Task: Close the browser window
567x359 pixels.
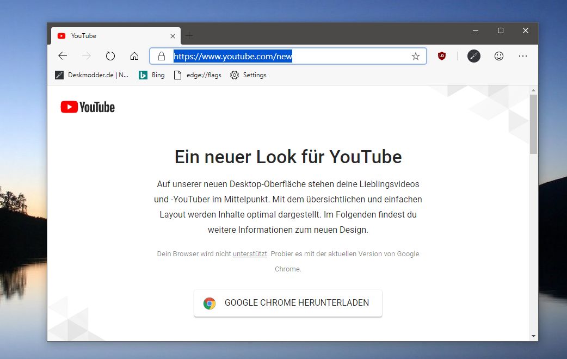Action: (526, 30)
